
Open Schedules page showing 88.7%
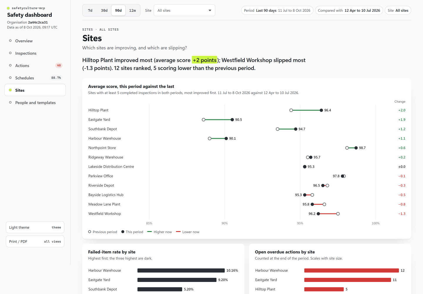pyautogui.click(x=35, y=78)
